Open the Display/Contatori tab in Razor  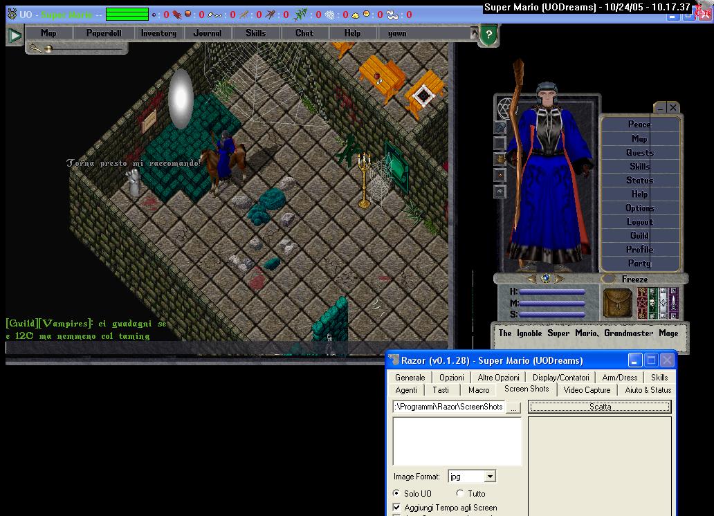(560, 378)
